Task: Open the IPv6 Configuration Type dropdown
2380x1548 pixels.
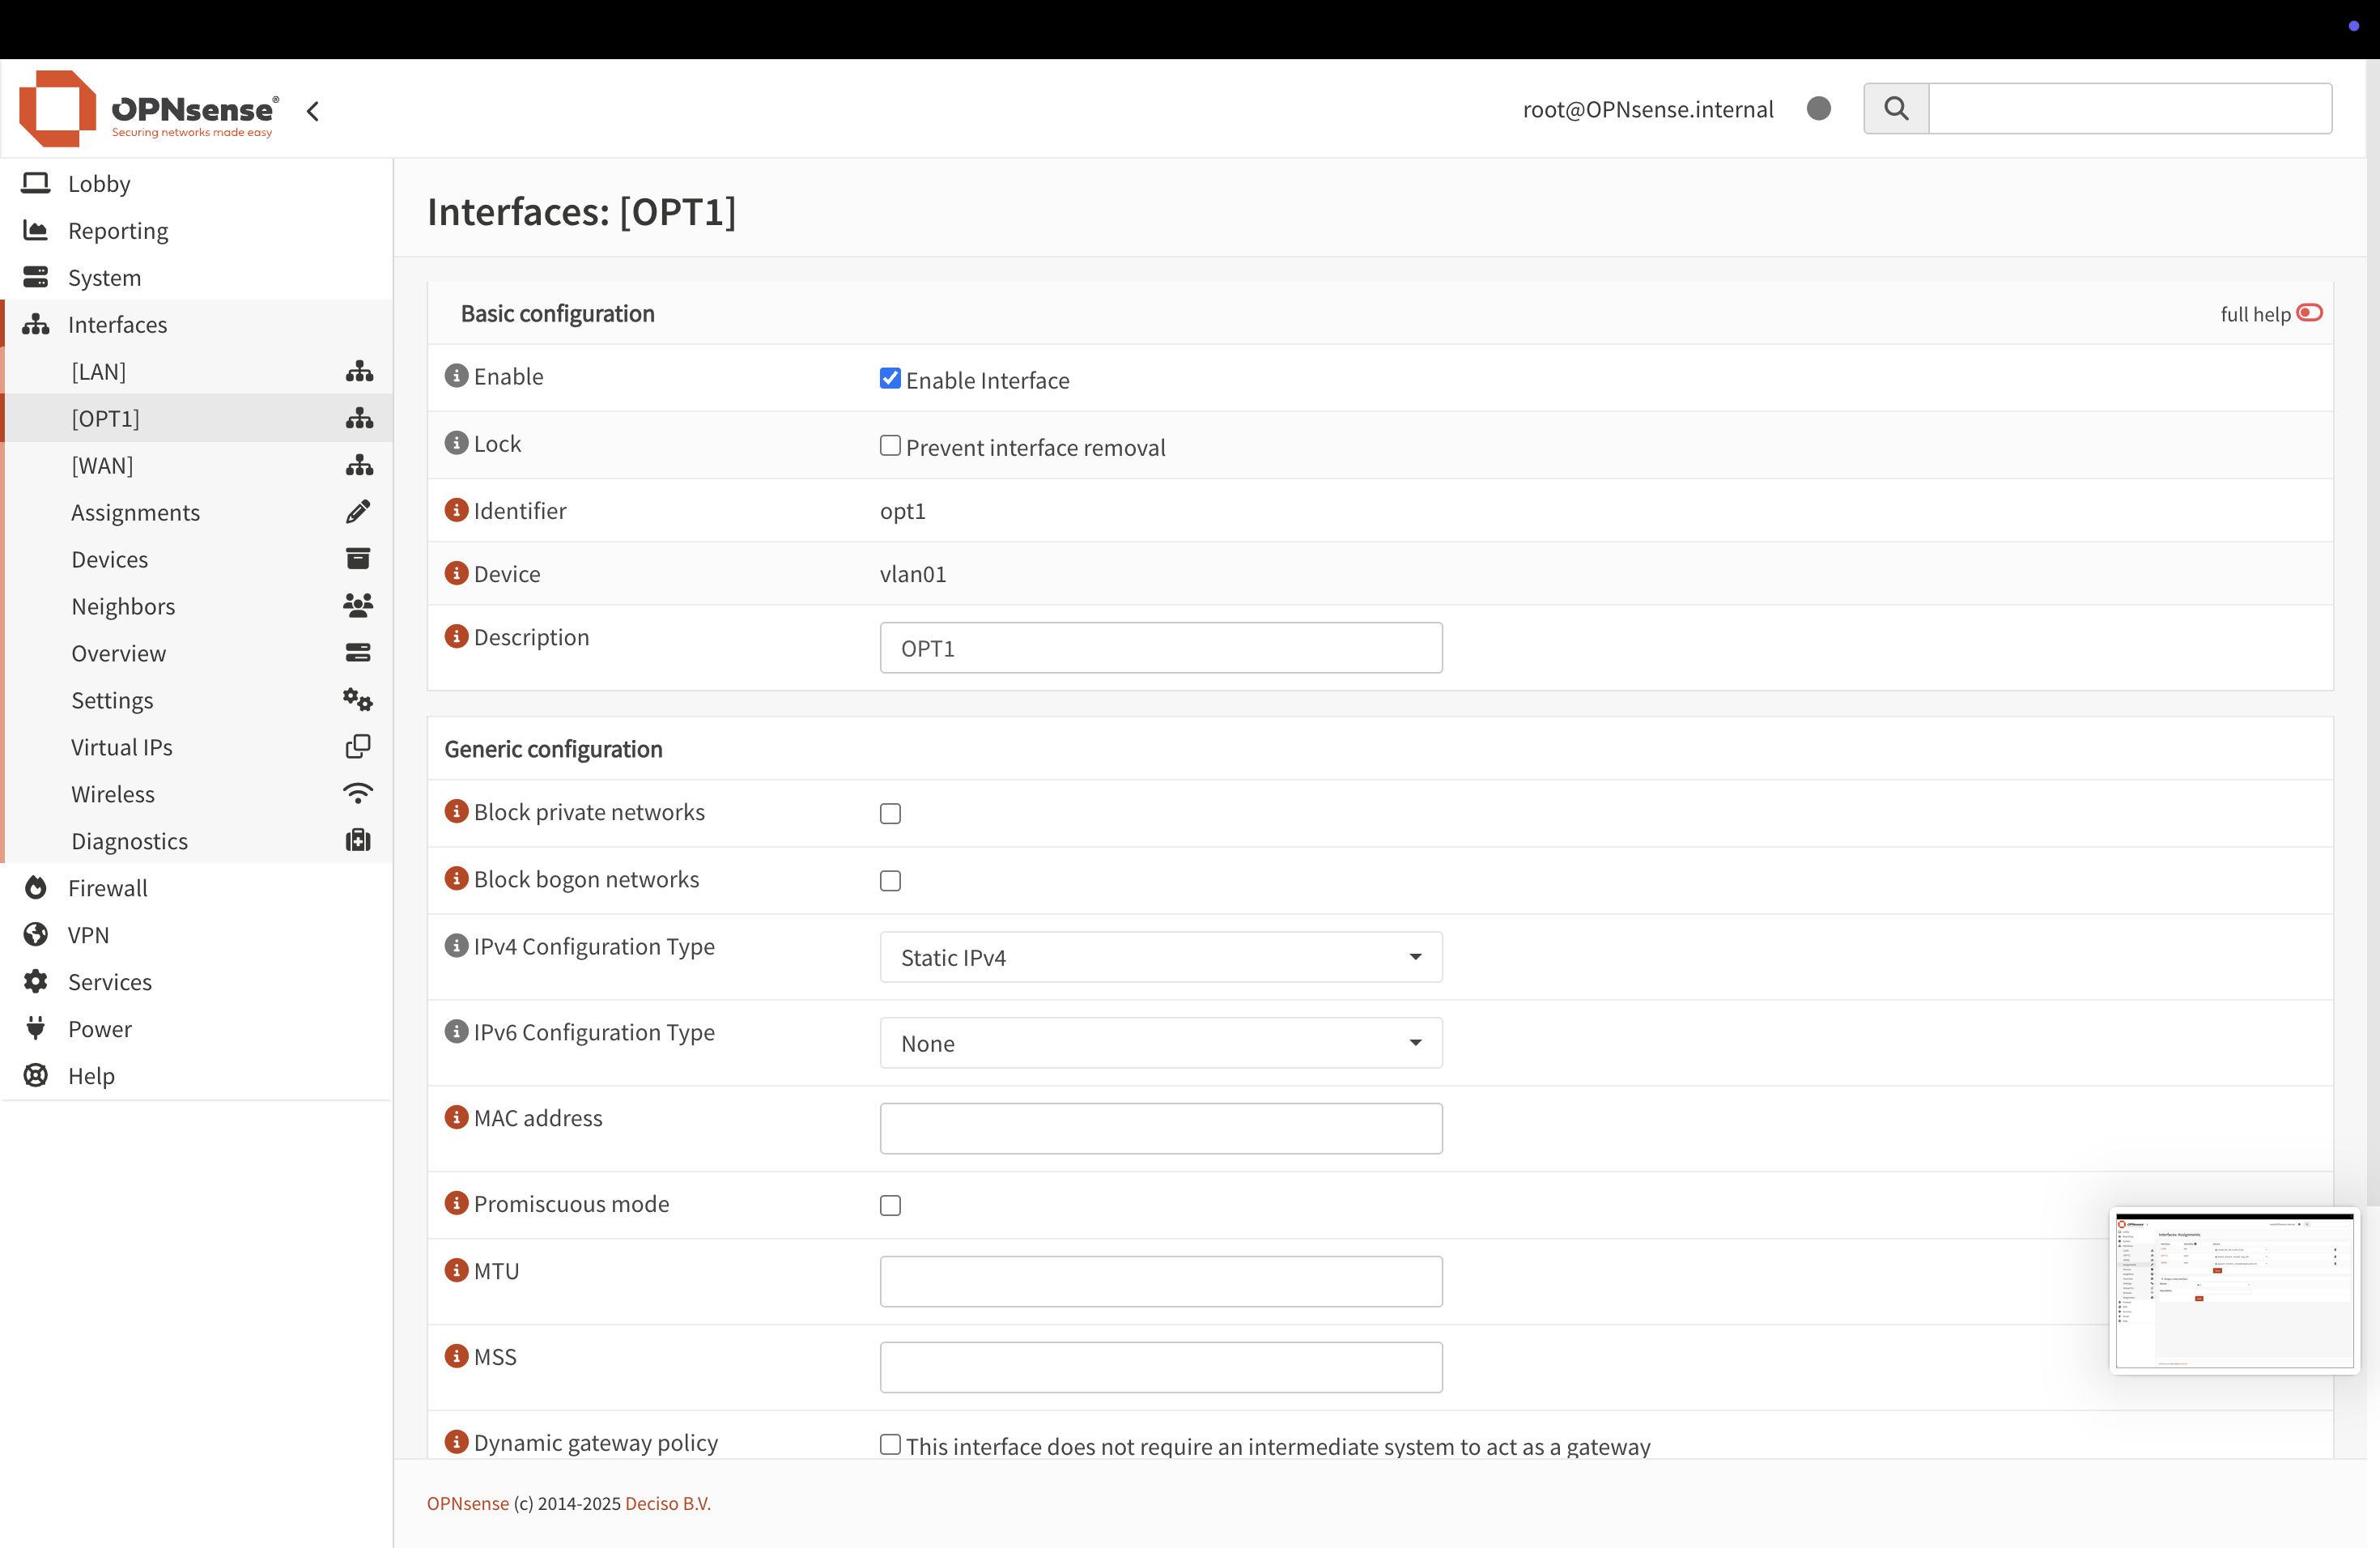Action: [x=1160, y=1043]
